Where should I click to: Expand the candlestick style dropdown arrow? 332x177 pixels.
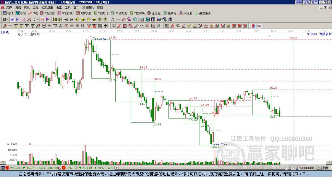[x=38, y=20]
